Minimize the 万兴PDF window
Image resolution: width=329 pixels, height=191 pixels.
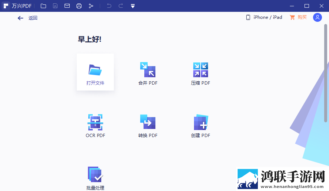pyautogui.click(x=292, y=6)
